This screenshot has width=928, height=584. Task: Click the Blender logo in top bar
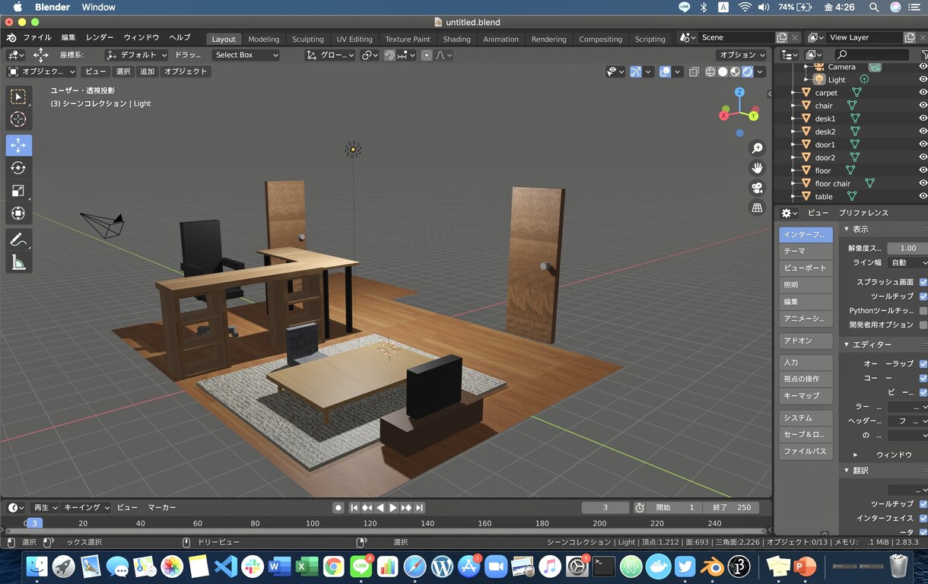[x=11, y=38]
